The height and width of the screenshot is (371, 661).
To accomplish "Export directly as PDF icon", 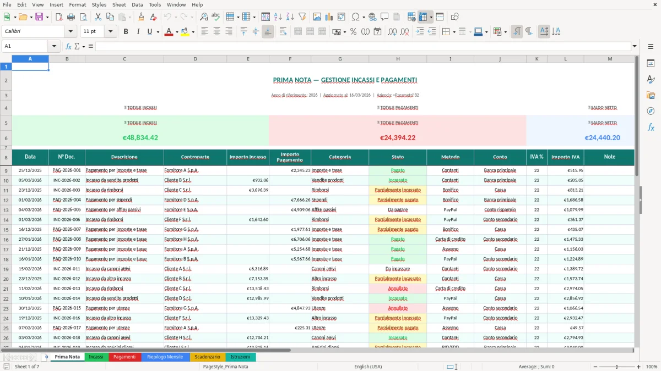I will pyautogui.click(x=59, y=17).
